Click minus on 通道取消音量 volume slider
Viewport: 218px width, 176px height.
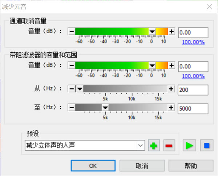click(72, 32)
